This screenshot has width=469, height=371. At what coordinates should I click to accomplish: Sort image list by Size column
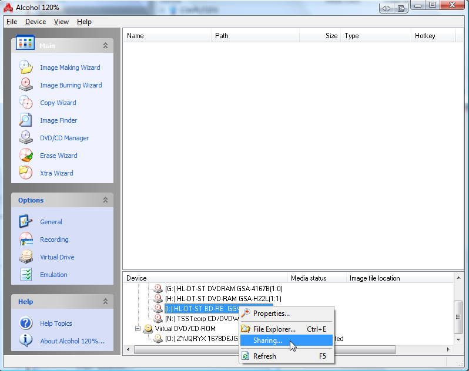[x=320, y=36]
